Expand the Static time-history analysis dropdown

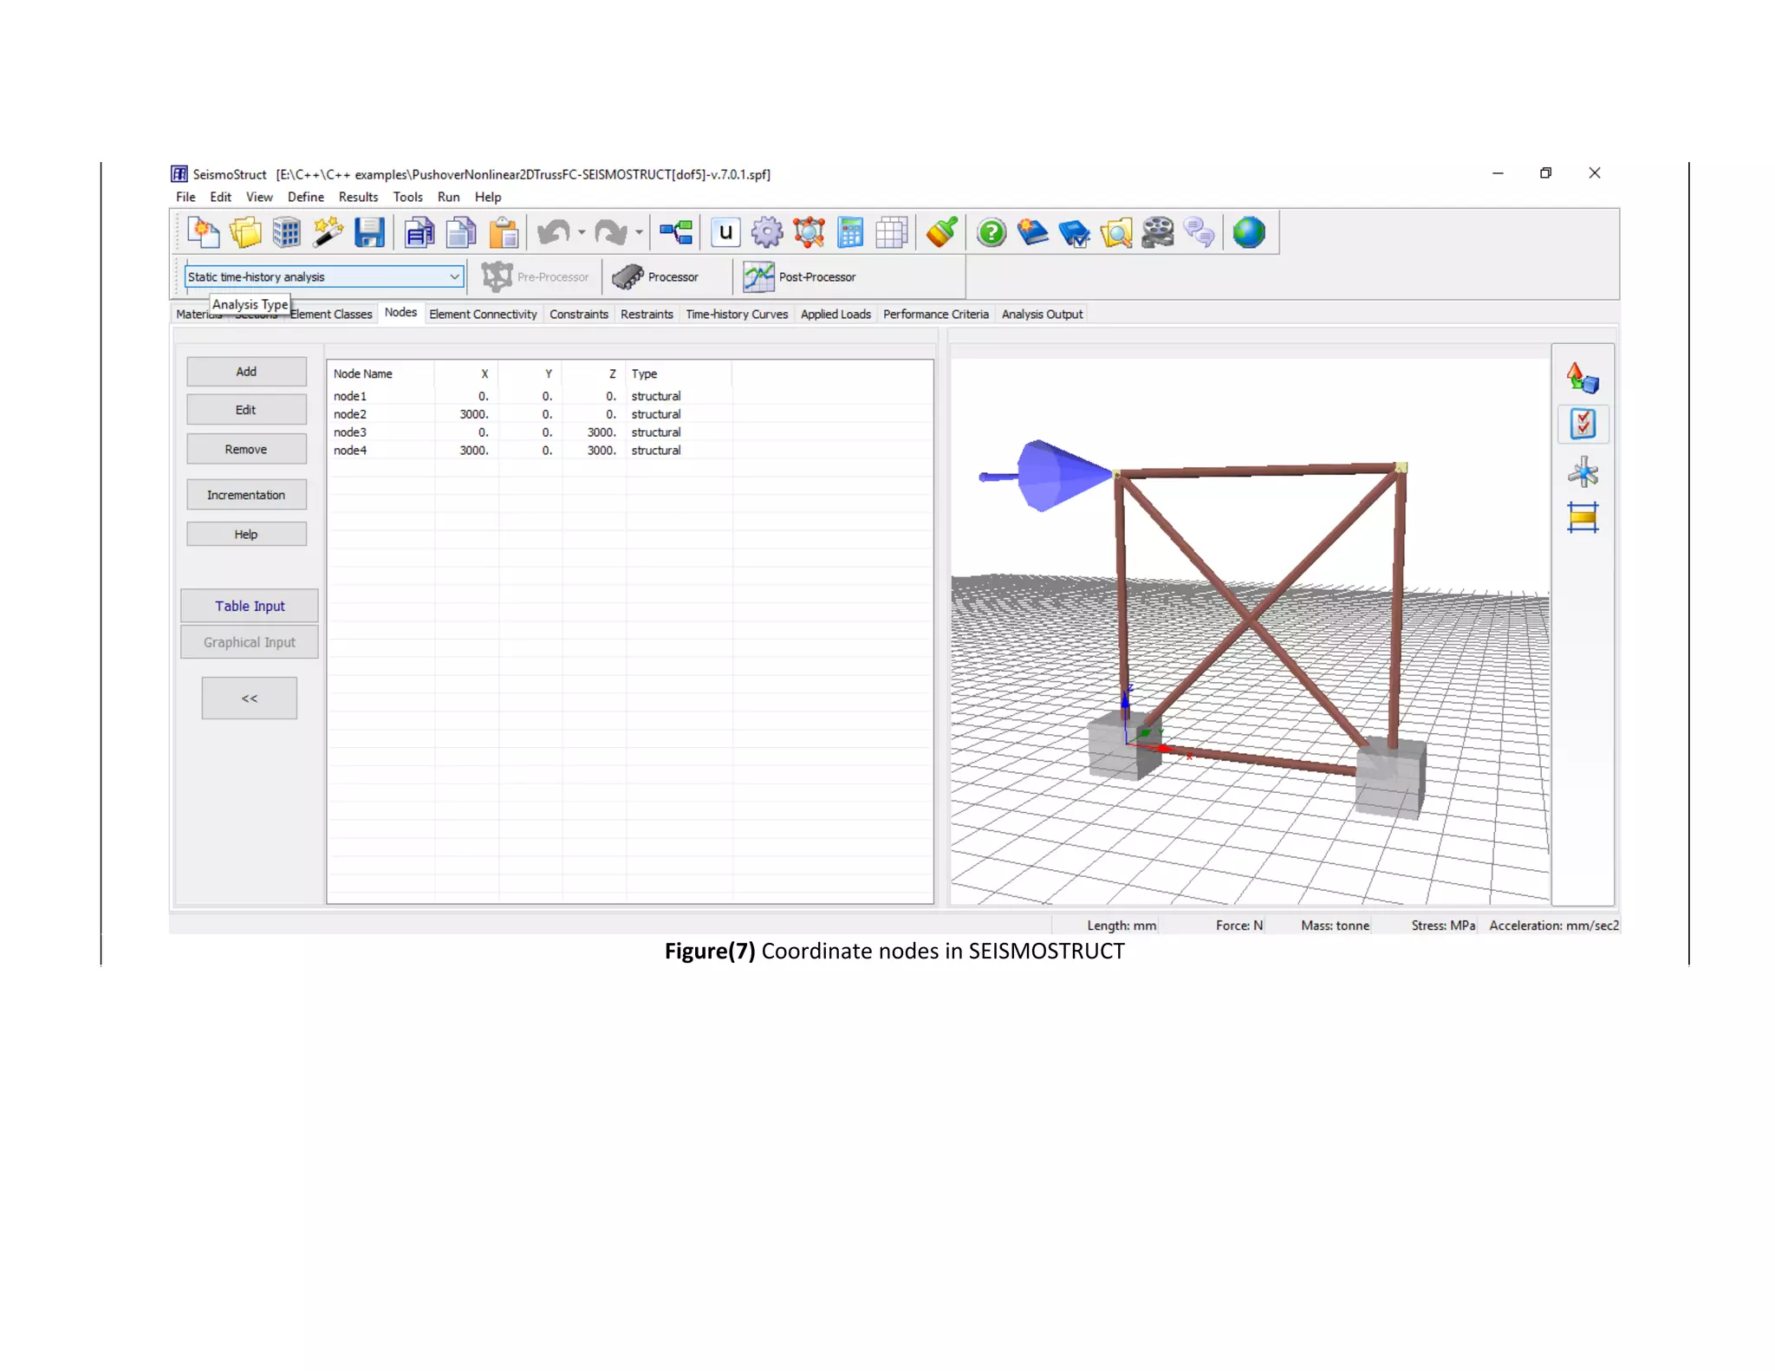click(454, 277)
